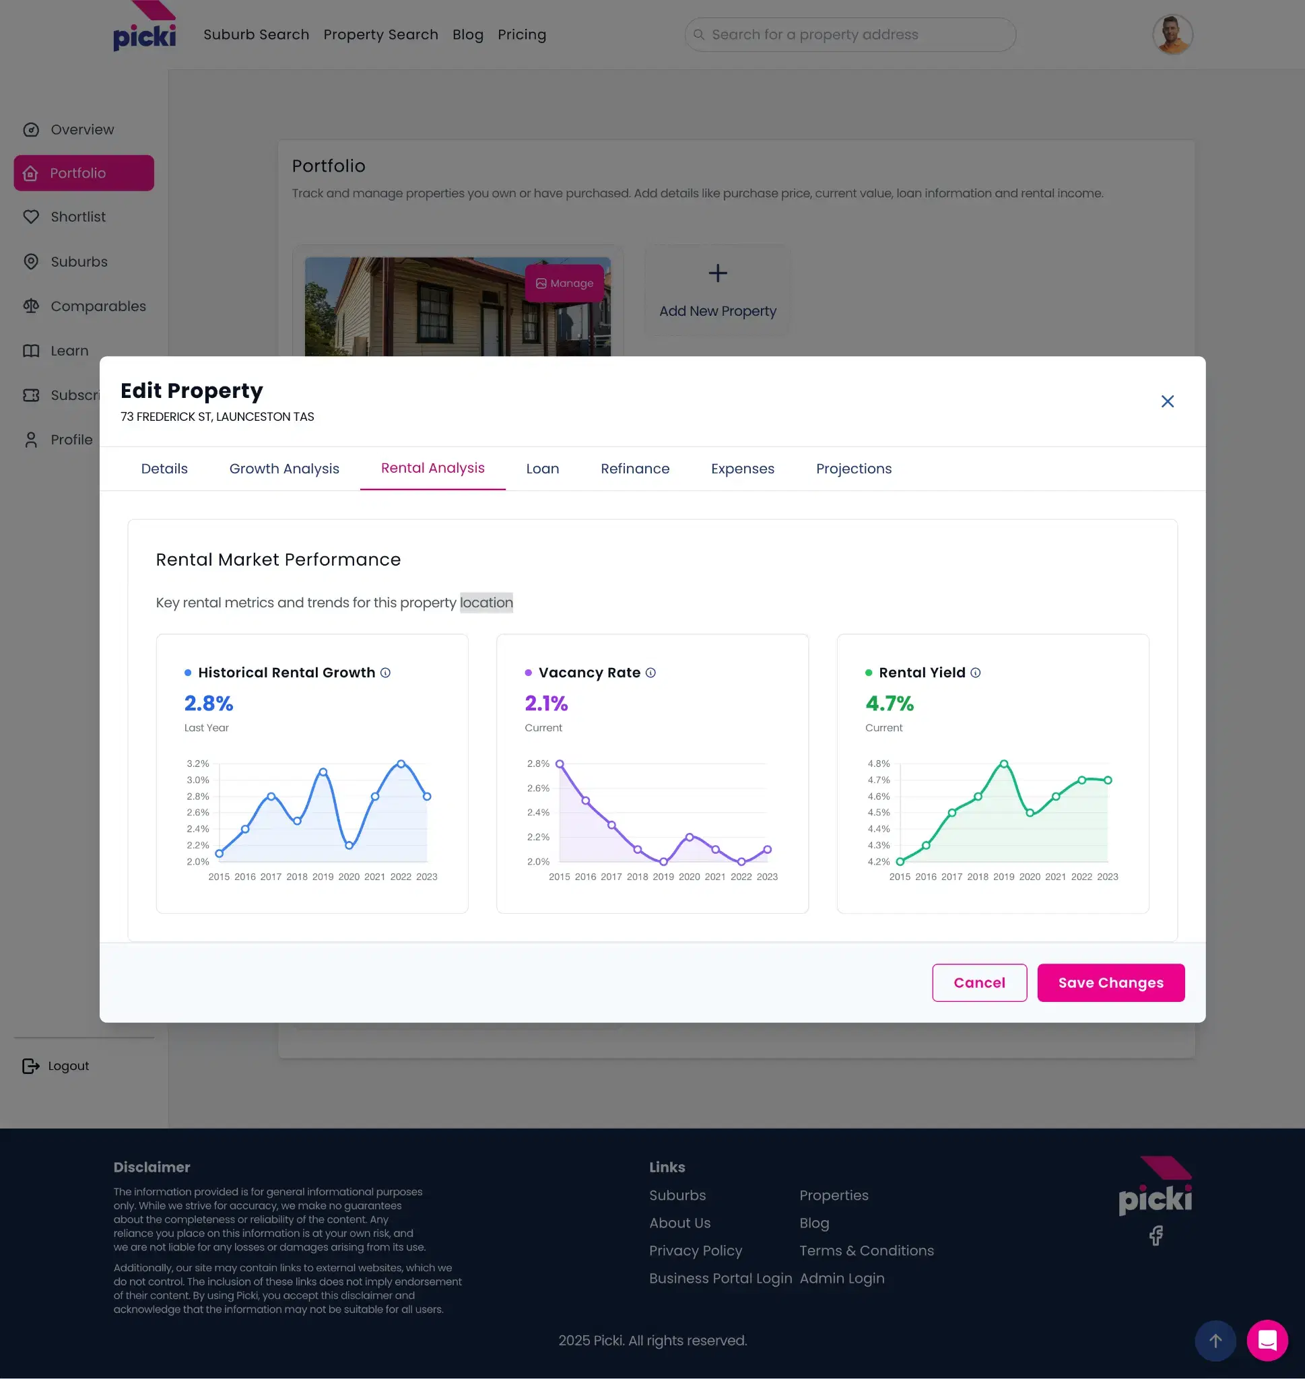Open Comparables using the scales icon
This screenshot has height=1379, width=1305.
point(30,306)
